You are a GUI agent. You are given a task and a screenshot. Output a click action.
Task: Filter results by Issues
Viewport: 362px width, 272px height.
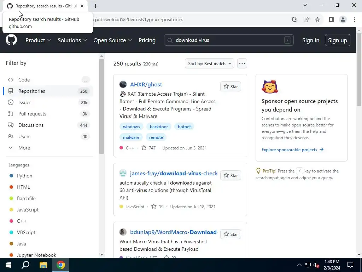[x=49, y=102]
